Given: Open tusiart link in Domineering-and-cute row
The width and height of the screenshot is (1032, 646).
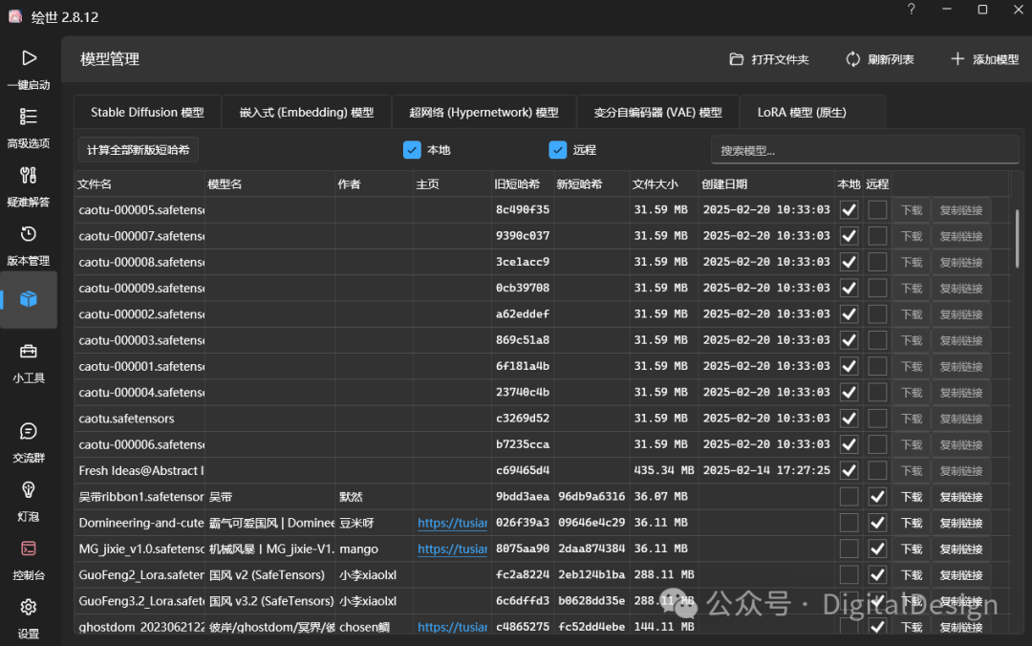Looking at the screenshot, I should pos(452,523).
